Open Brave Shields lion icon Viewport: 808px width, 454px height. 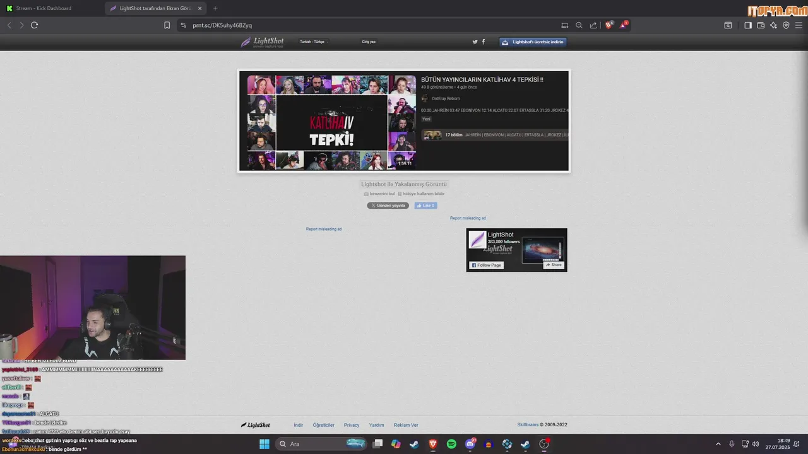(x=609, y=25)
